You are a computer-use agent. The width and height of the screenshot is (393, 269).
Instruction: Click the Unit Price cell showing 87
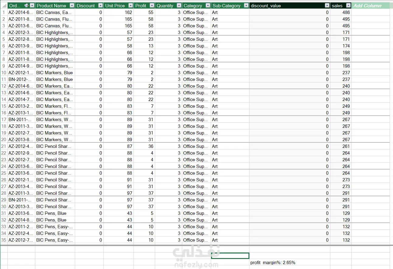point(119,146)
